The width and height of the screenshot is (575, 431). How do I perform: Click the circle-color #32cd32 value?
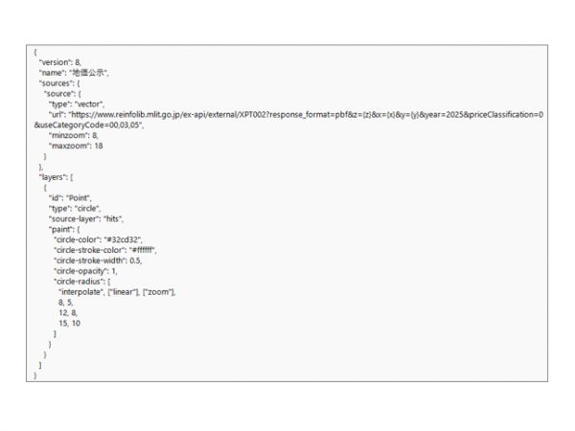pyautogui.click(x=123, y=239)
